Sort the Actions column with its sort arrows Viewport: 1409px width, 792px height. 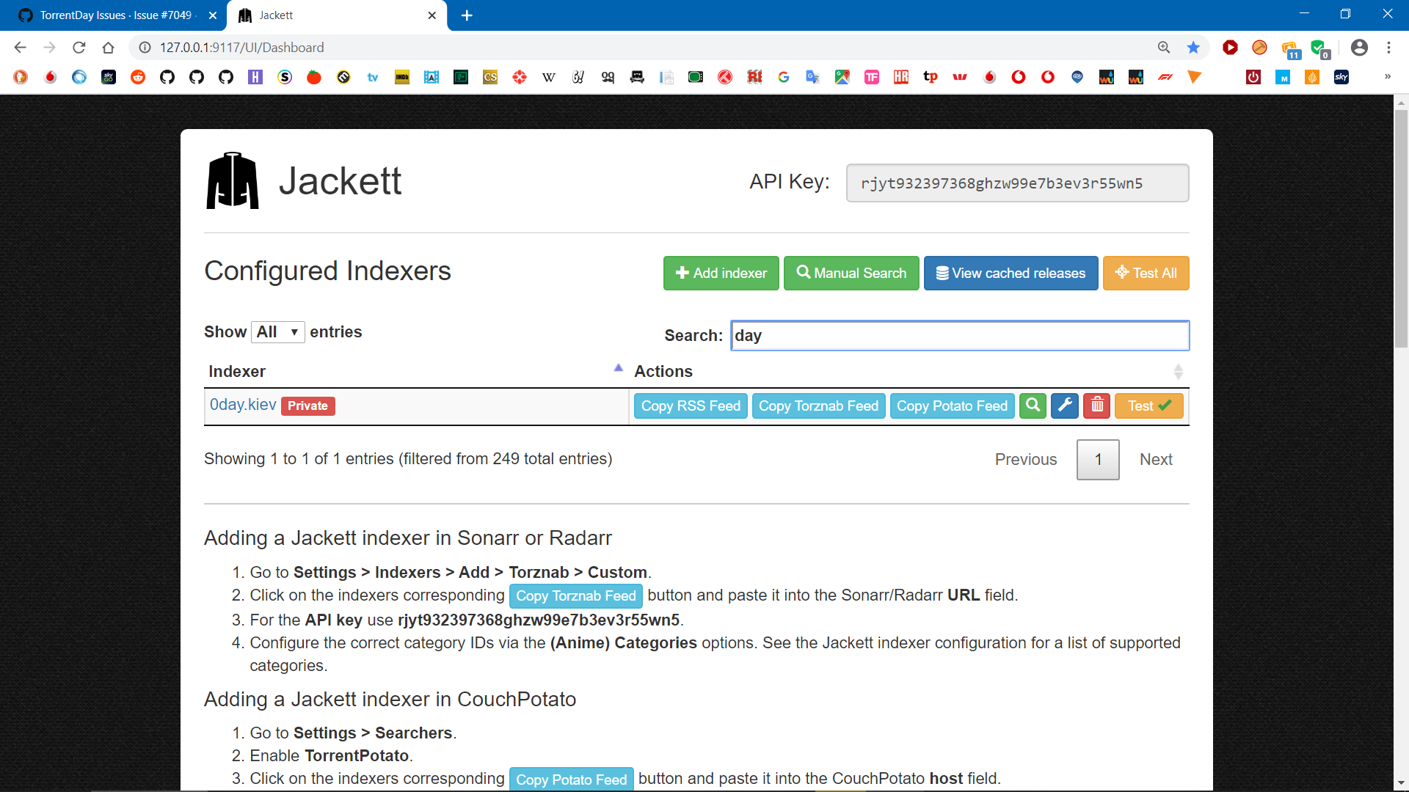coord(1179,371)
